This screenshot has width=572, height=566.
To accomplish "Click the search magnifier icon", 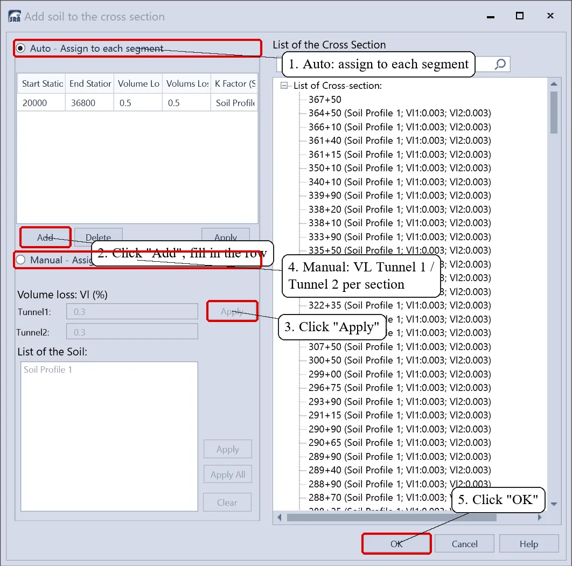I will click(x=500, y=64).
